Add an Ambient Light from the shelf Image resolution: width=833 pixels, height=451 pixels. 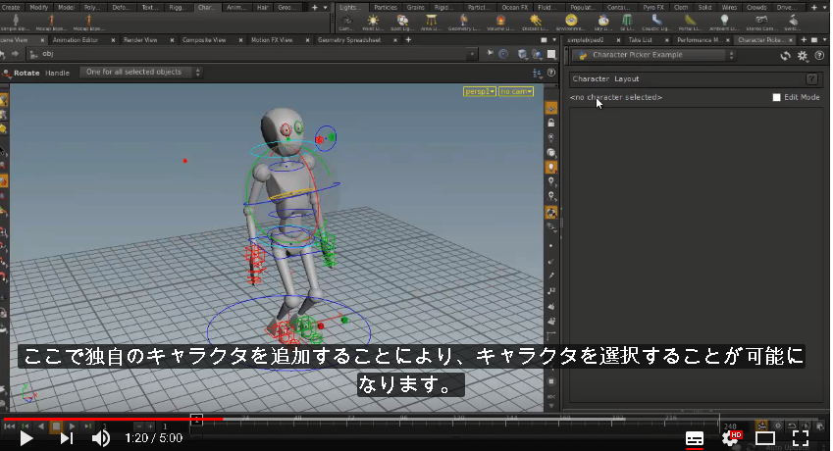click(724, 23)
